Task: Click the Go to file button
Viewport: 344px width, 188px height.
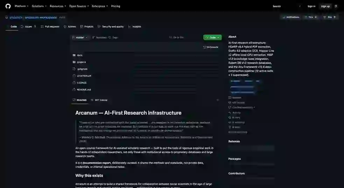Action: (x=176, y=37)
